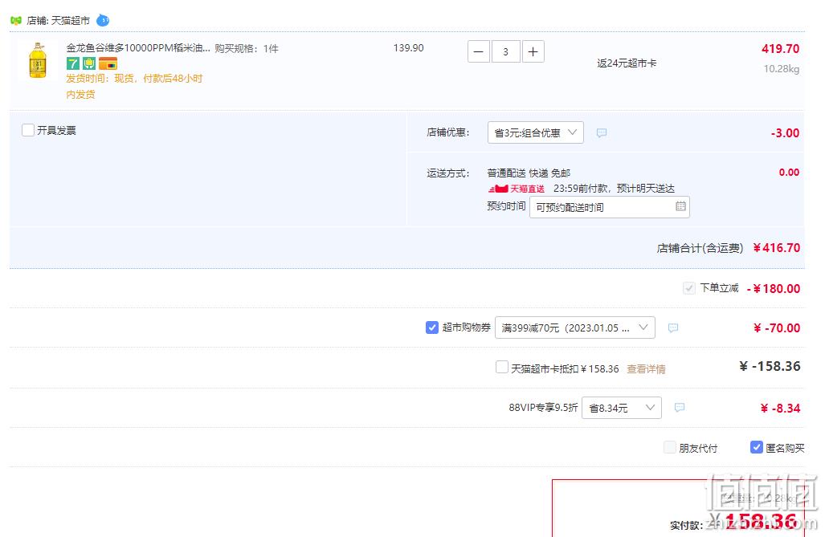
Task: Click the 普通配送 快递 免邮 shipping text
Action: (x=529, y=173)
